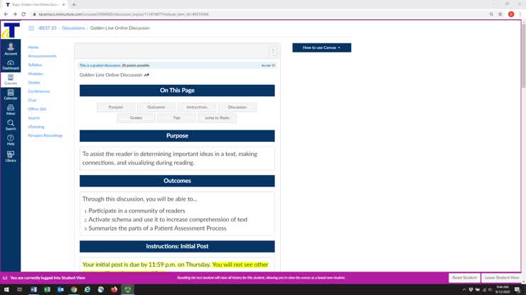
Task: Jump to the Instructions section button
Action: pos(197,107)
